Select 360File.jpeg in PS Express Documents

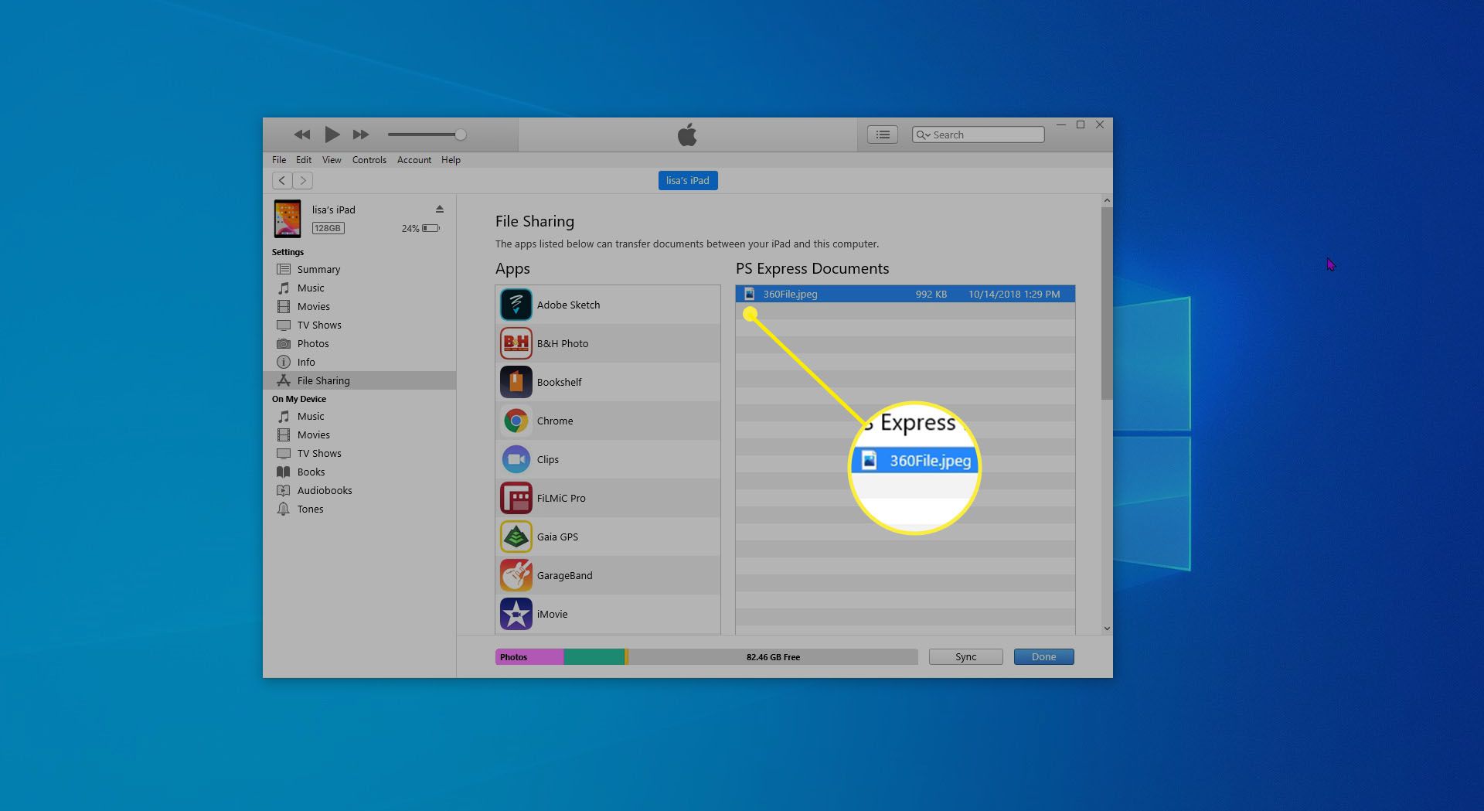click(x=905, y=294)
